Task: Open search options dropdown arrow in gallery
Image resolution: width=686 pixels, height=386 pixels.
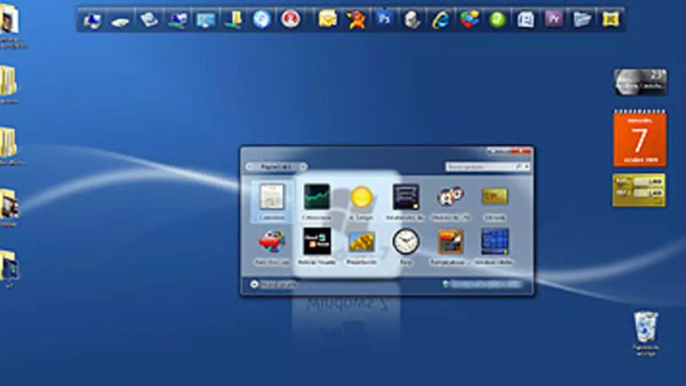Action: coord(526,167)
